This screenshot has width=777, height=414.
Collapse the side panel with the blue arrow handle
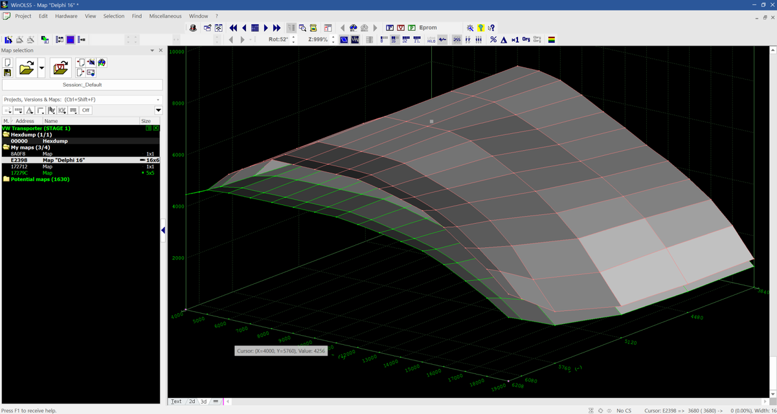point(163,230)
